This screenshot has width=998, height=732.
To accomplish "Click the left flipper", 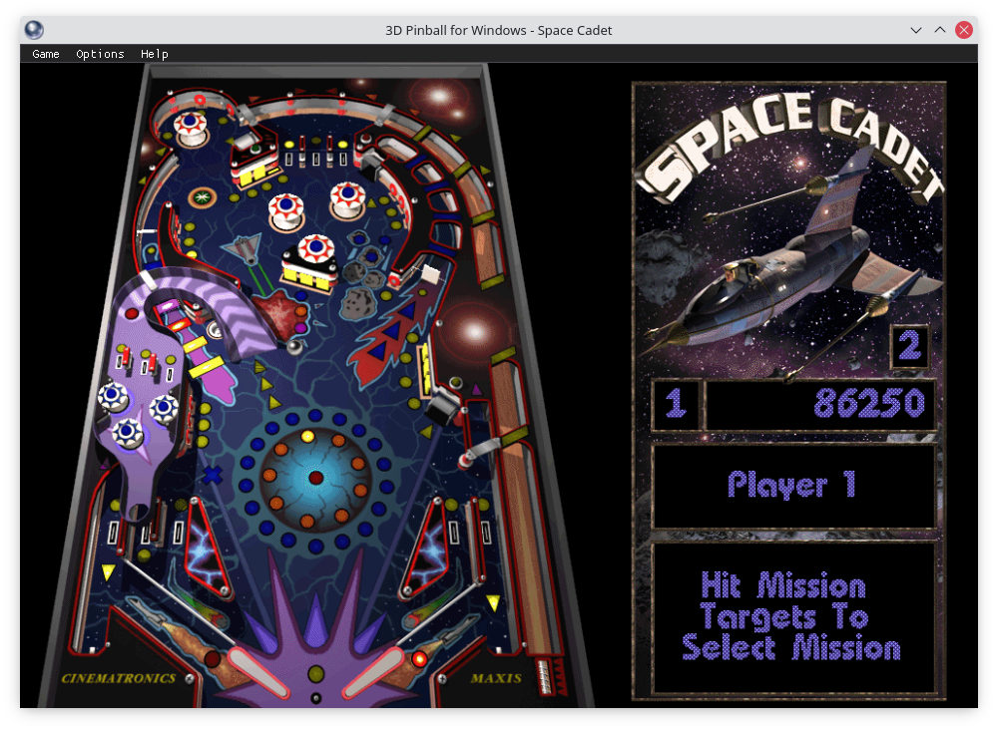I will pos(257,671).
